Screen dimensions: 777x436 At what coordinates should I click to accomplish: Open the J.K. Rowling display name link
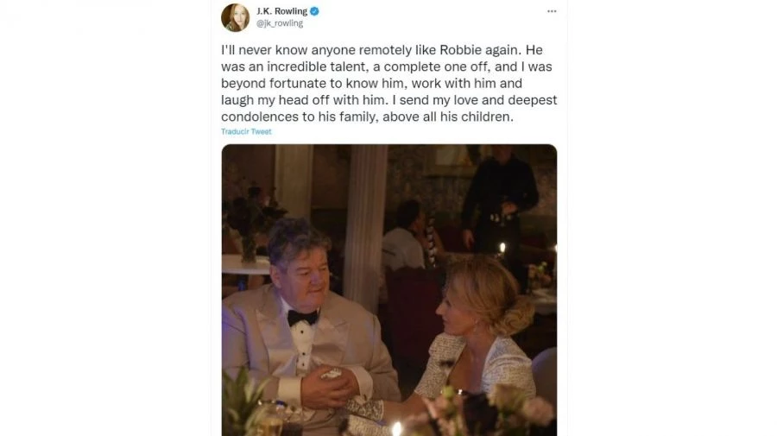[x=281, y=11]
